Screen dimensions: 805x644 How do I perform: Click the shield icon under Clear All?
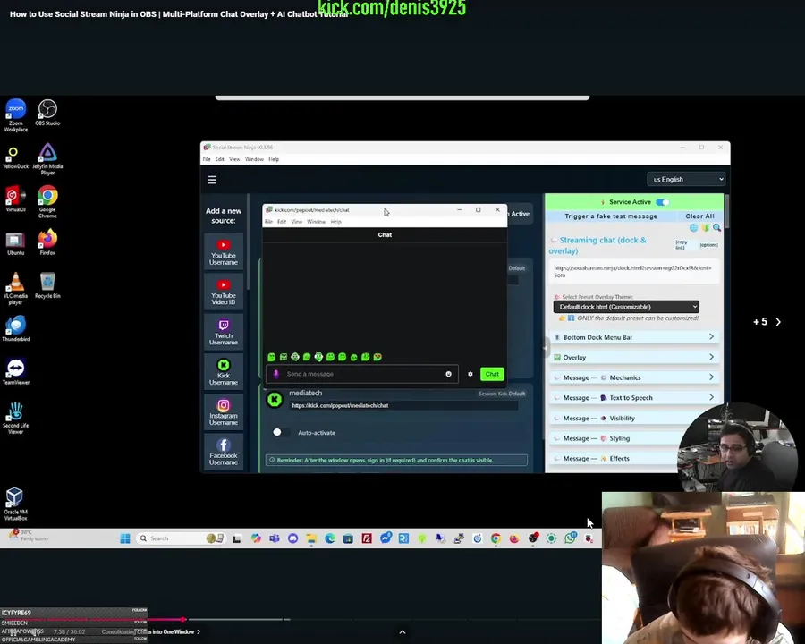coord(706,227)
